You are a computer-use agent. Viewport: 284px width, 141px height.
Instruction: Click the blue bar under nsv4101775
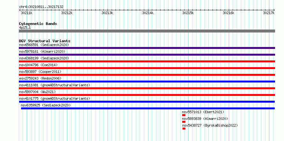pyautogui.click(x=147, y=102)
